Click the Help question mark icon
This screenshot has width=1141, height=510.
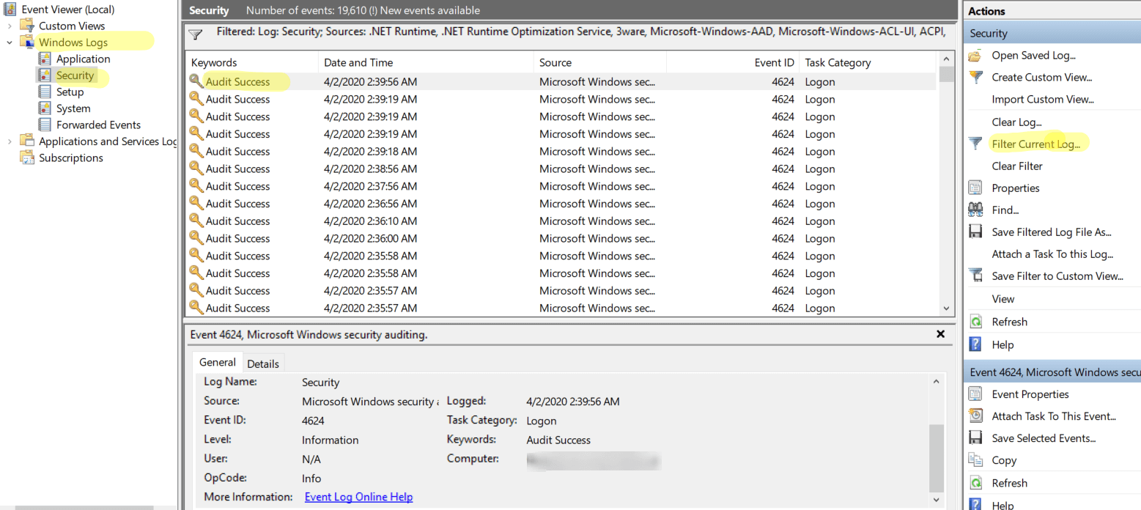coord(975,344)
